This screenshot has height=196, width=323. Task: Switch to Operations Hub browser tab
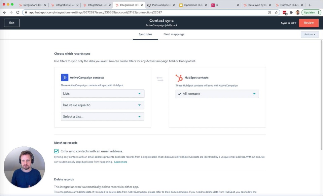(x=193, y=5)
